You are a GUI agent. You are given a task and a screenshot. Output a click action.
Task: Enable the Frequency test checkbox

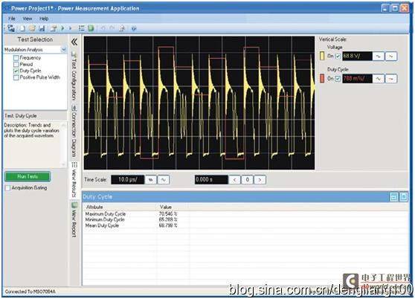(16, 58)
